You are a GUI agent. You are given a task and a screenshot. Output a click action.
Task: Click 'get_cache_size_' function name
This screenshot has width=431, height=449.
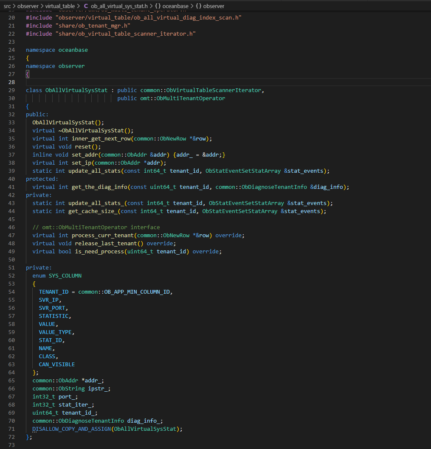pyautogui.click(x=93, y=211)
